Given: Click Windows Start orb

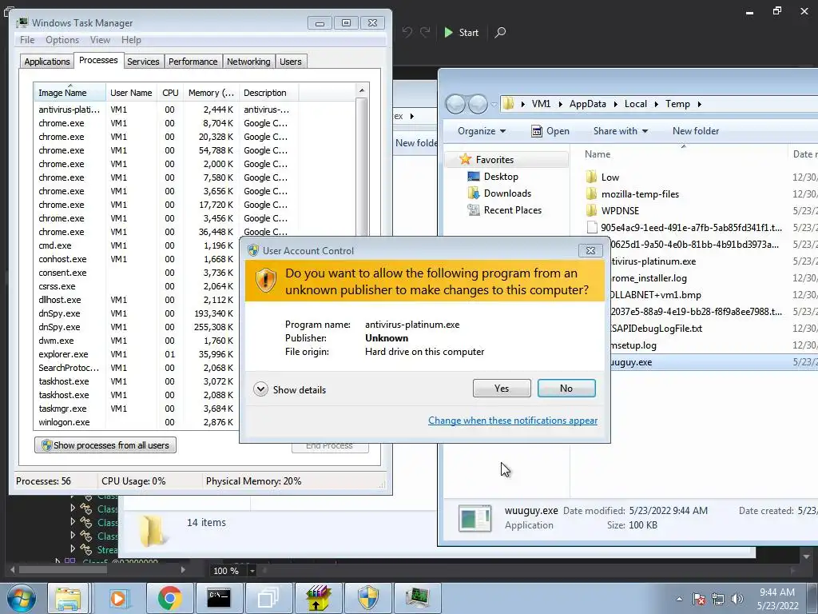Looking at the screenshot, I should [x=21, y=598].
